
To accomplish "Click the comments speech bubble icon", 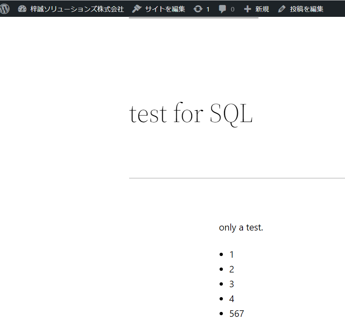I will click(222, 9).
